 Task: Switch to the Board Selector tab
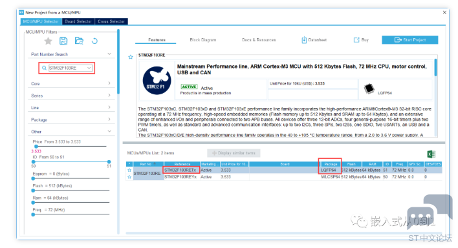point(78,21)
